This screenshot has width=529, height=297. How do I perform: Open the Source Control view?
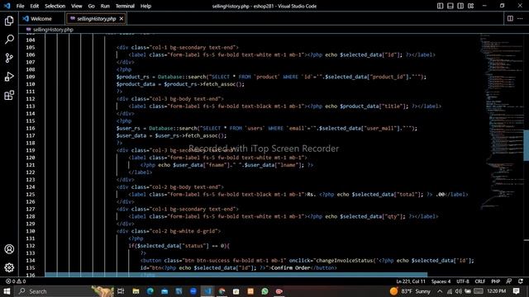(x=9, y=58)
